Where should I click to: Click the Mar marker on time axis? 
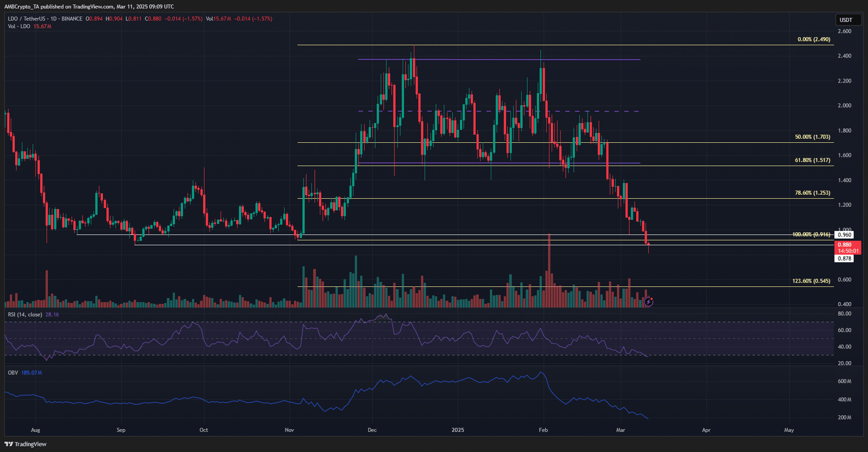[x=621, y=430]
